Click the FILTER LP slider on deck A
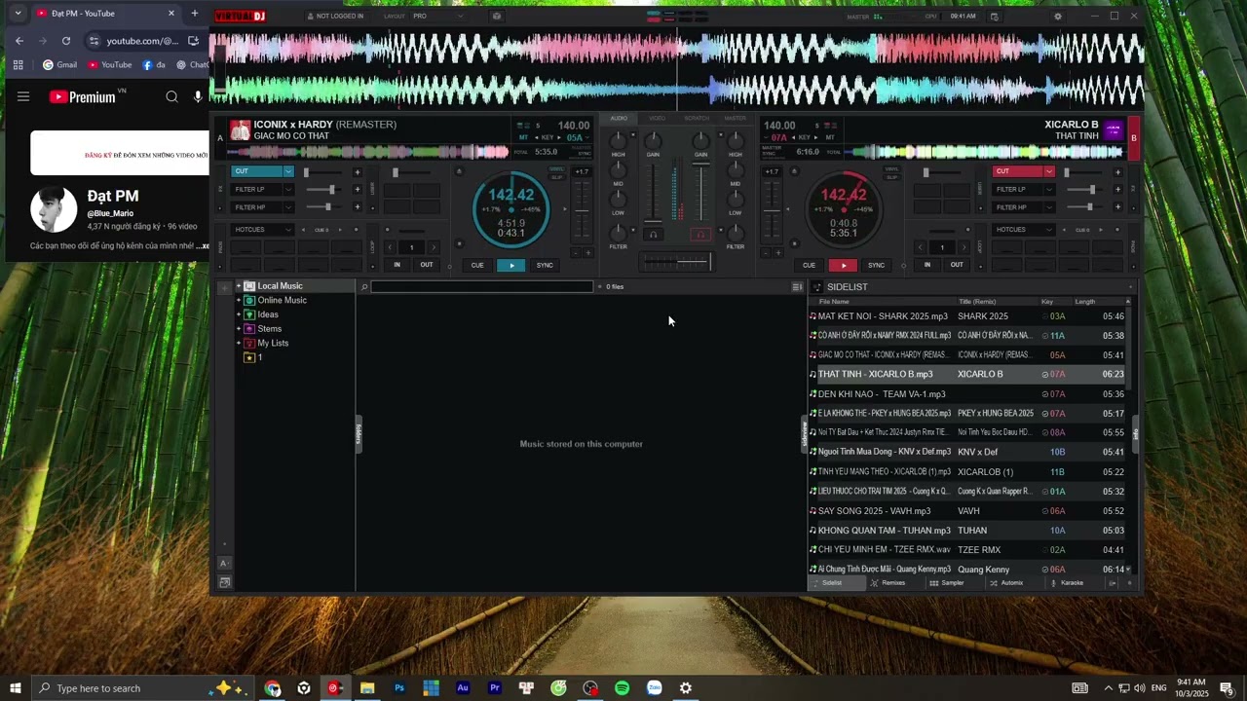 tap(323, 189)
